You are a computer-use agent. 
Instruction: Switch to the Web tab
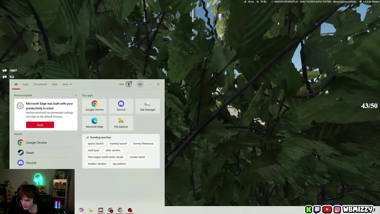pos(55,84)
